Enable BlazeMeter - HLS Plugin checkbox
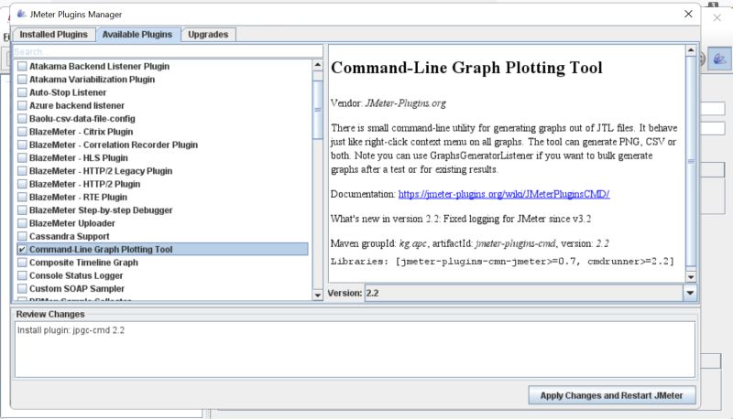 pyautogui.click(x=22, y=157)
